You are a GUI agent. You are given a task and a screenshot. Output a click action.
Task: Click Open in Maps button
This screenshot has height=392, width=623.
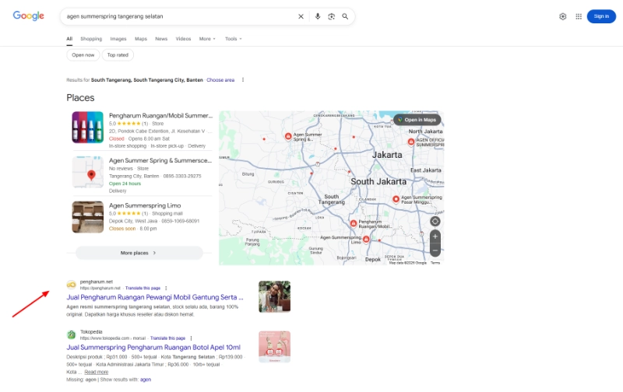coord(417,120)
